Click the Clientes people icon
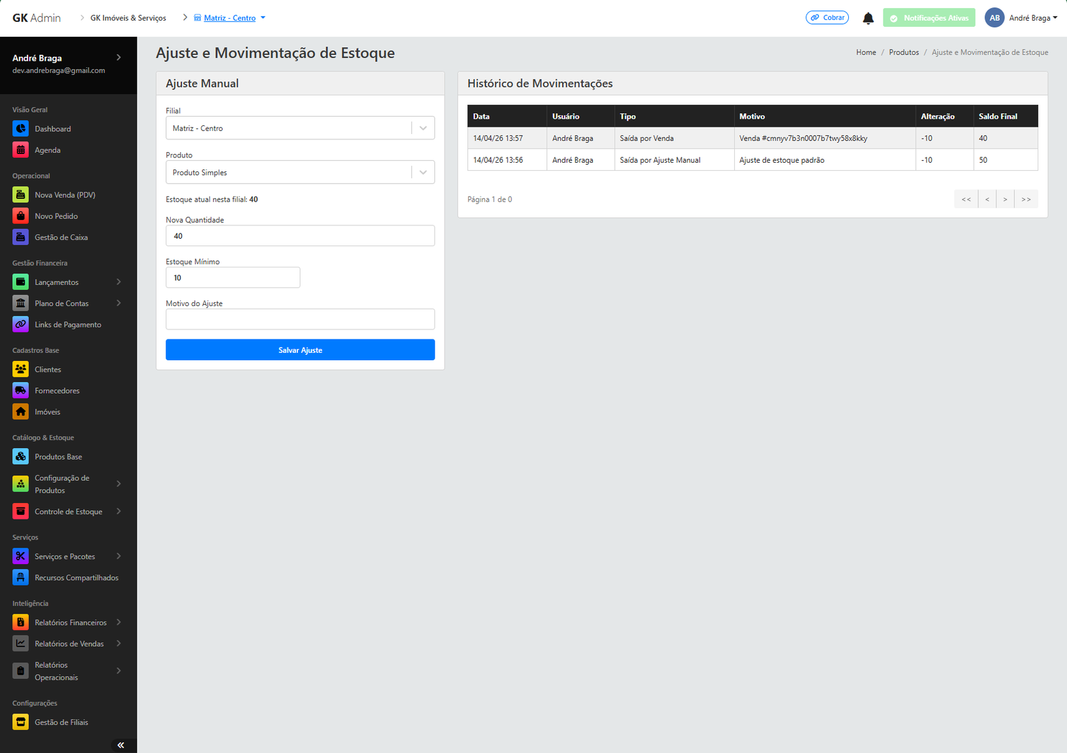 click(21, 369)
